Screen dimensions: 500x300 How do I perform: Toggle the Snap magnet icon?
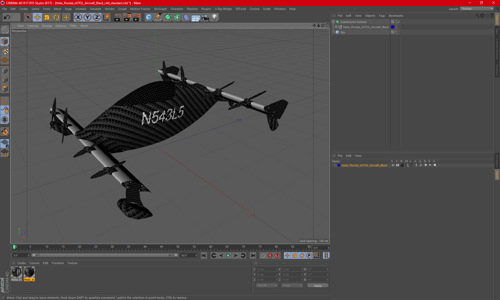point(5,132)
